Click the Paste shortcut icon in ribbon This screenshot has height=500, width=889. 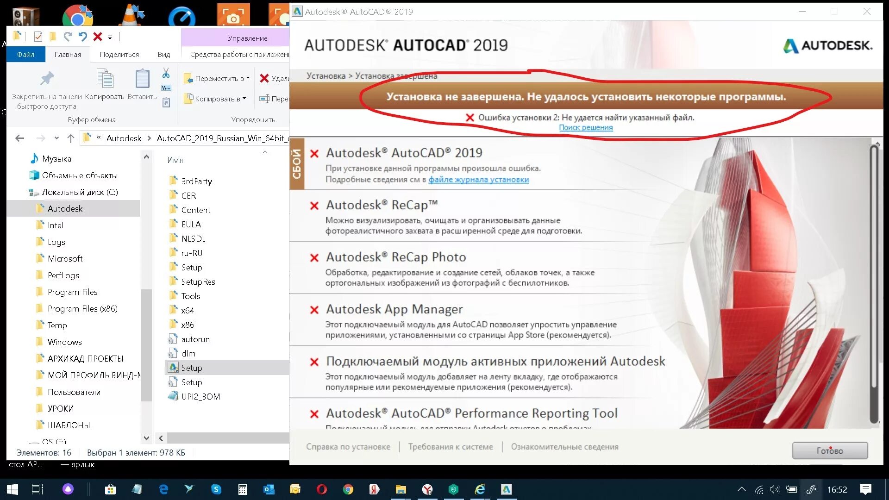click(x=166, y=102)
